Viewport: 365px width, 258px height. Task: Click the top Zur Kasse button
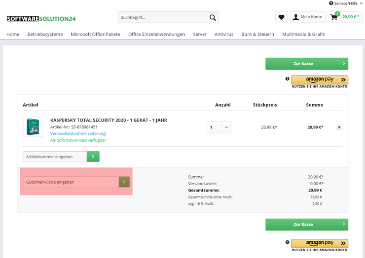click(307, 64)
